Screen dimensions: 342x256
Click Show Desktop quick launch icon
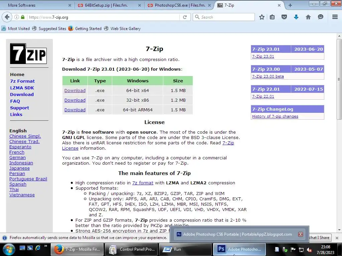click(x=22, y=248)
